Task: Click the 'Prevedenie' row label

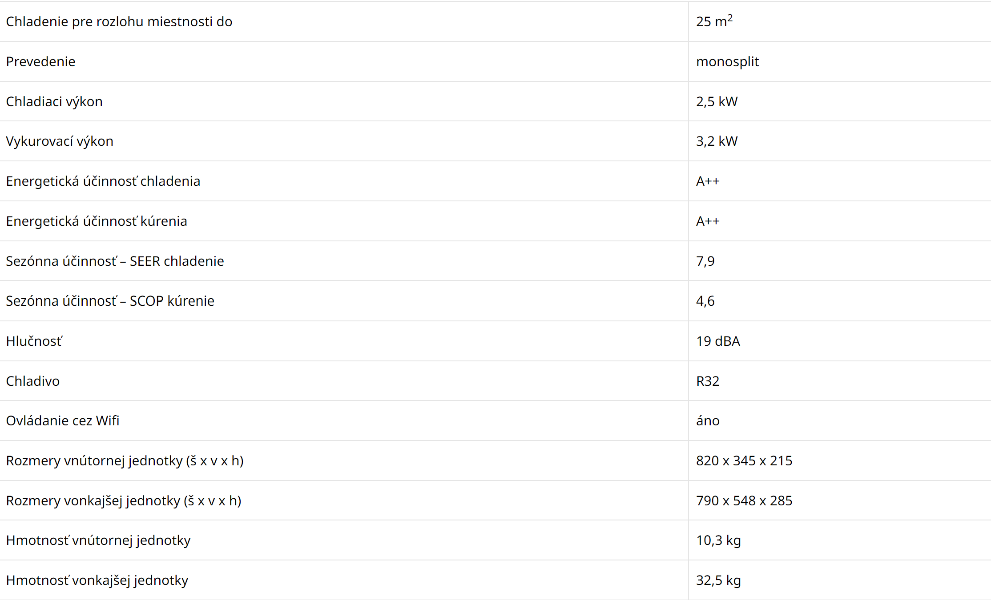Action: pyautogui.click(x=40, y=61)
